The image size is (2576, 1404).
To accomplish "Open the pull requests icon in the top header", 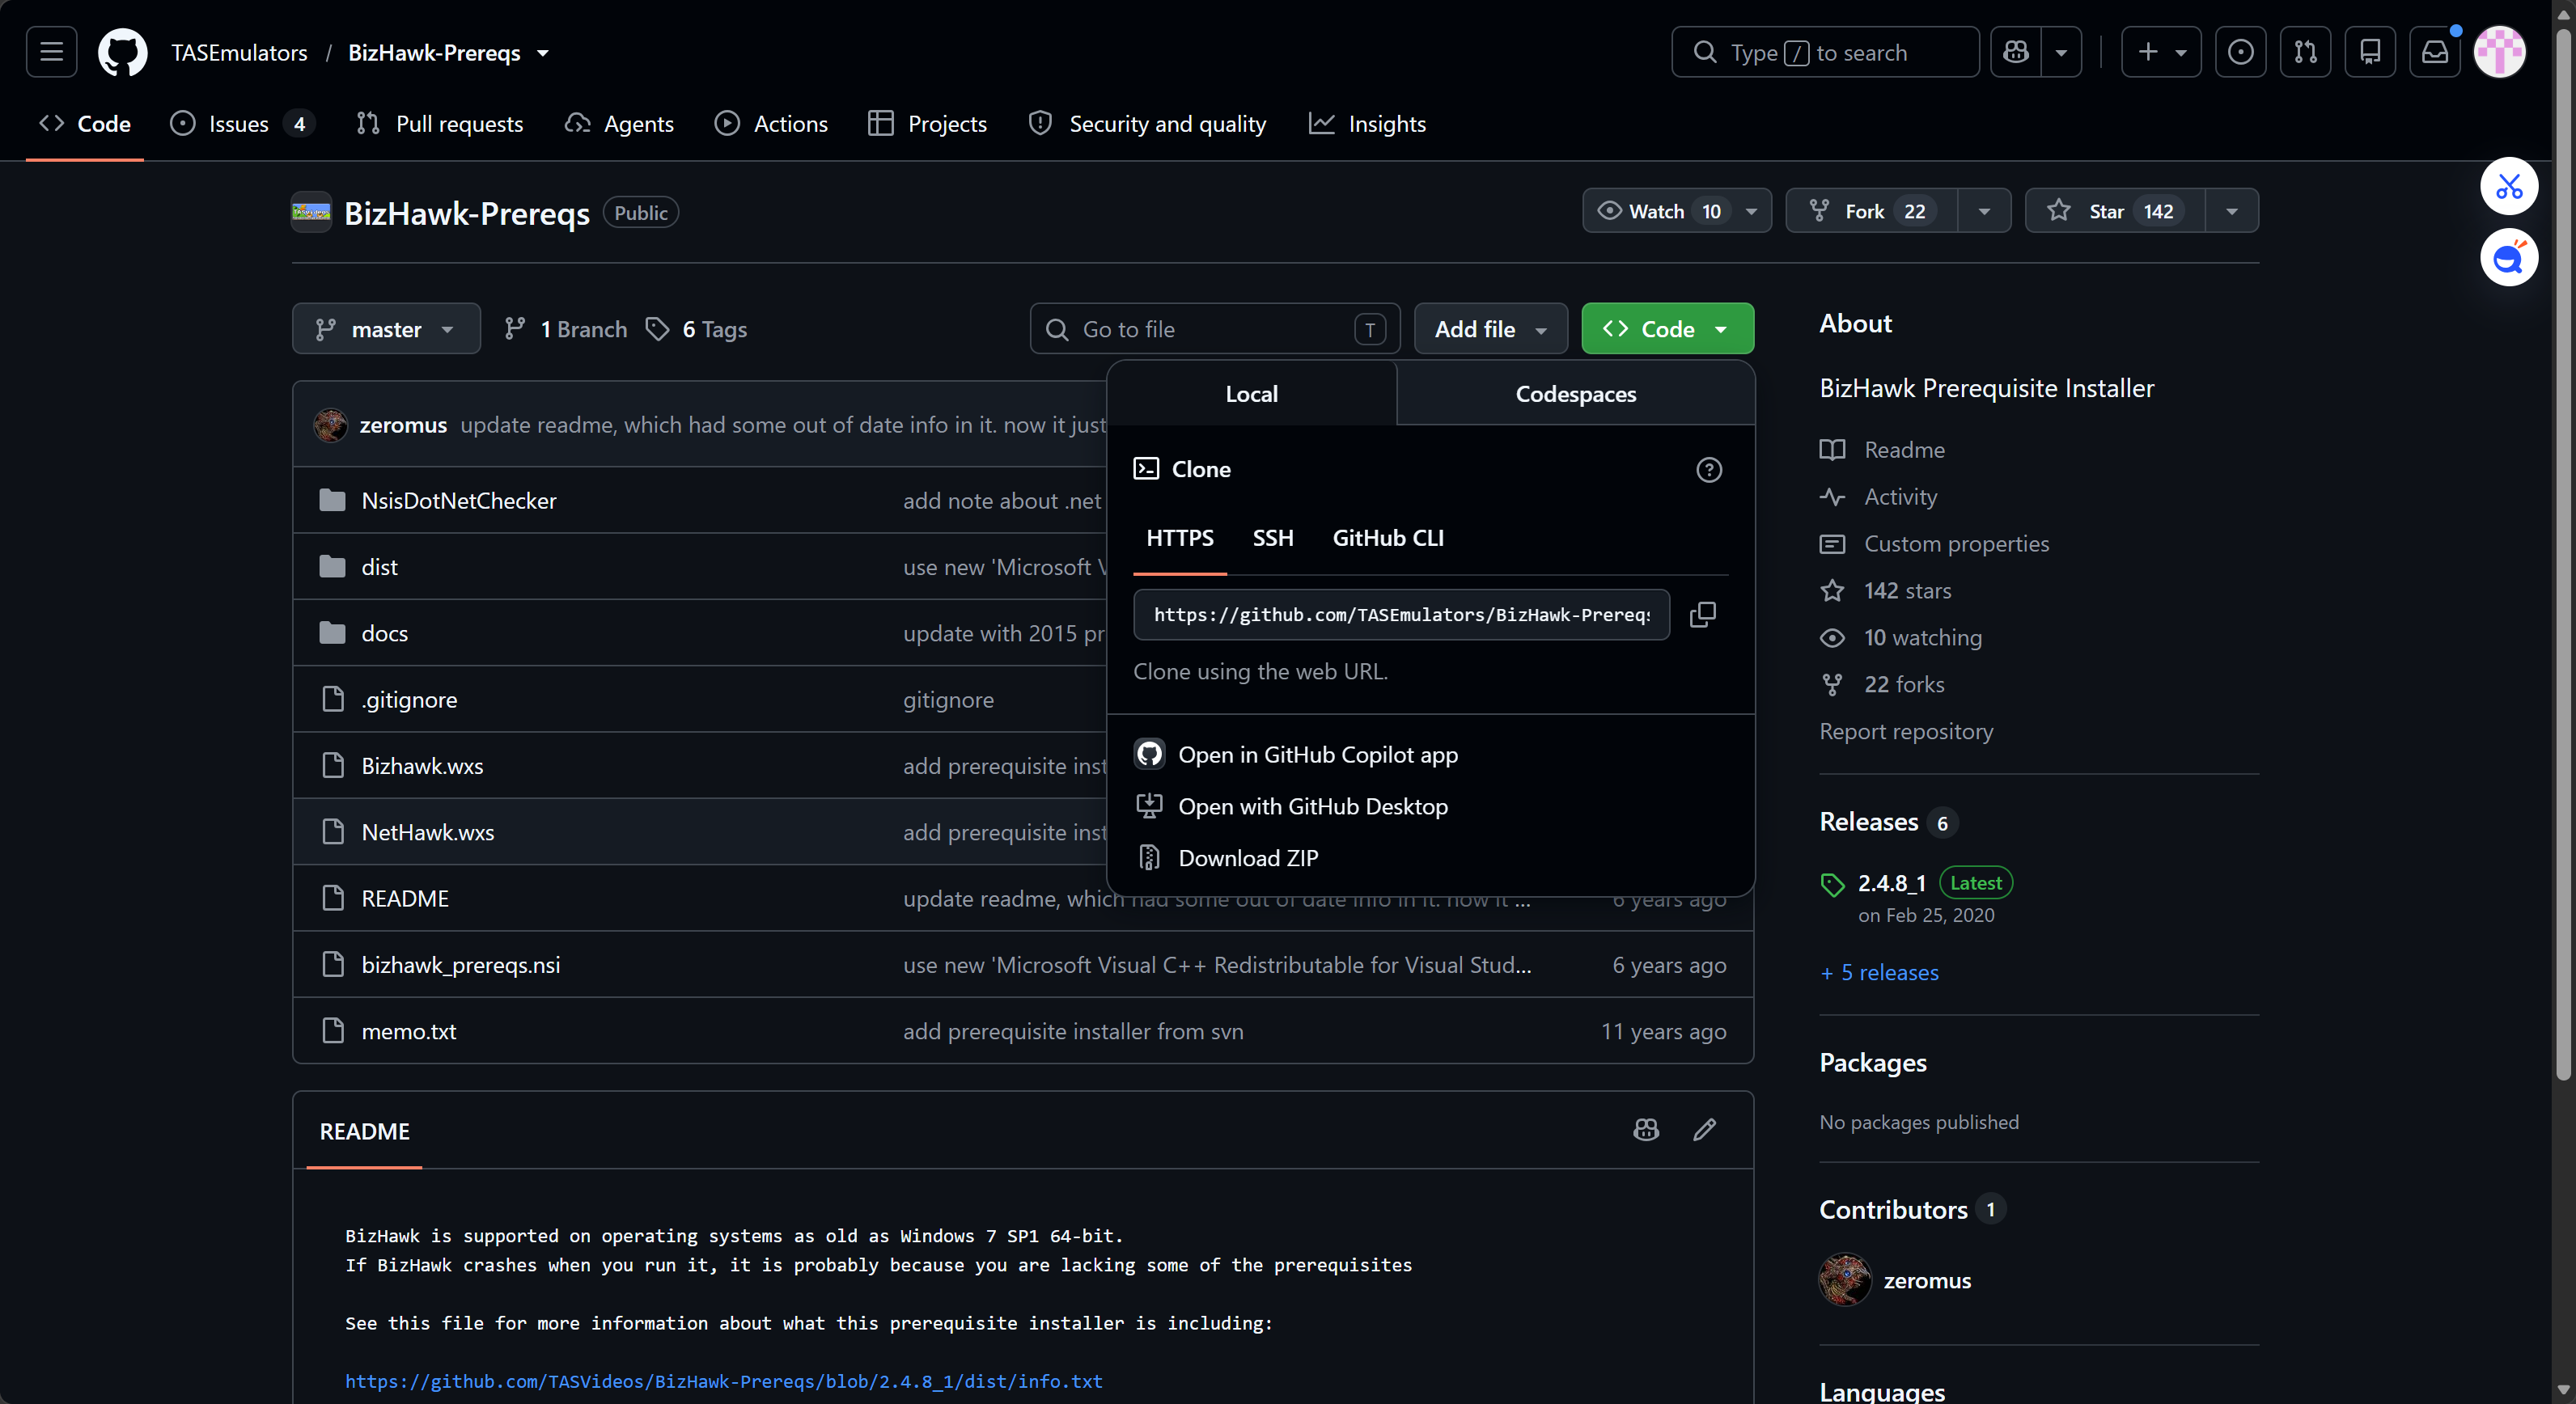I will click(x=2305, y=52).
